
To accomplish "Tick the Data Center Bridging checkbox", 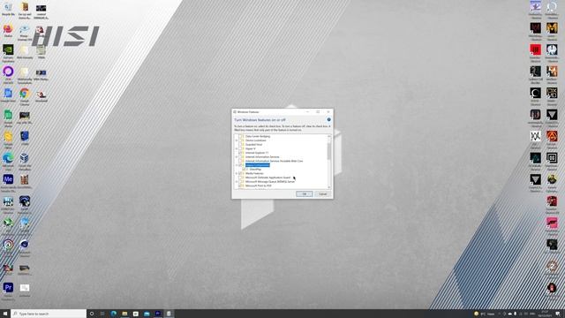I will (240, 136).
